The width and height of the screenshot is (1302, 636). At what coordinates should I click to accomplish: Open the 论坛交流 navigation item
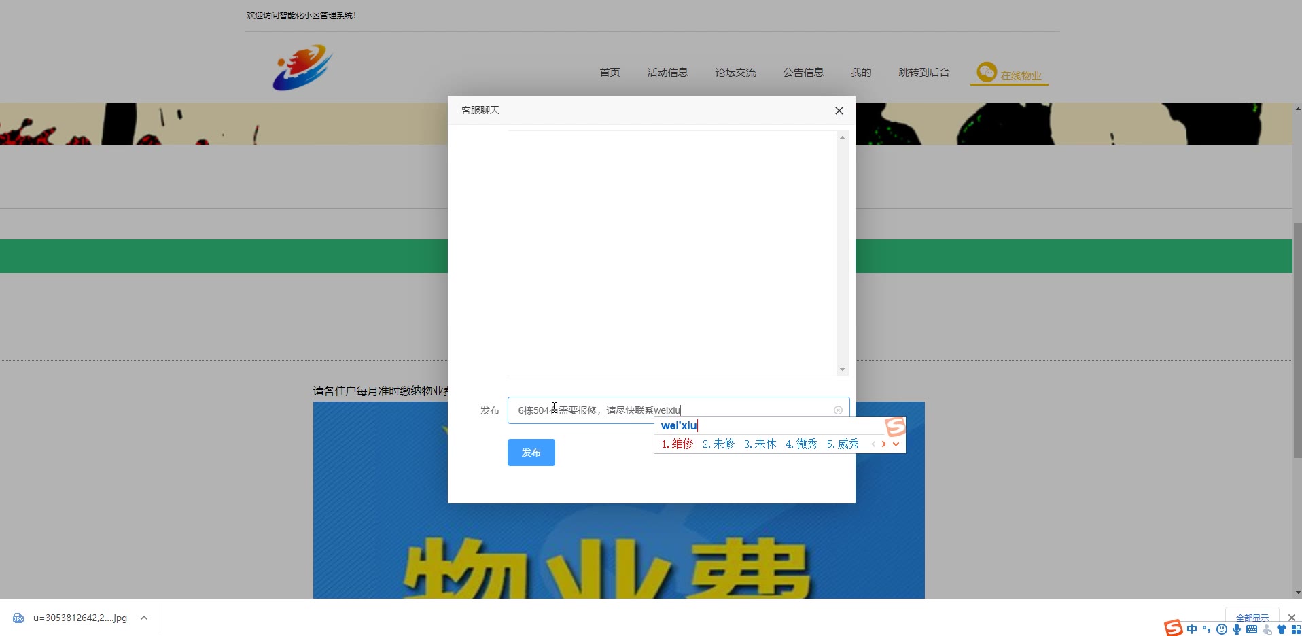735,73
